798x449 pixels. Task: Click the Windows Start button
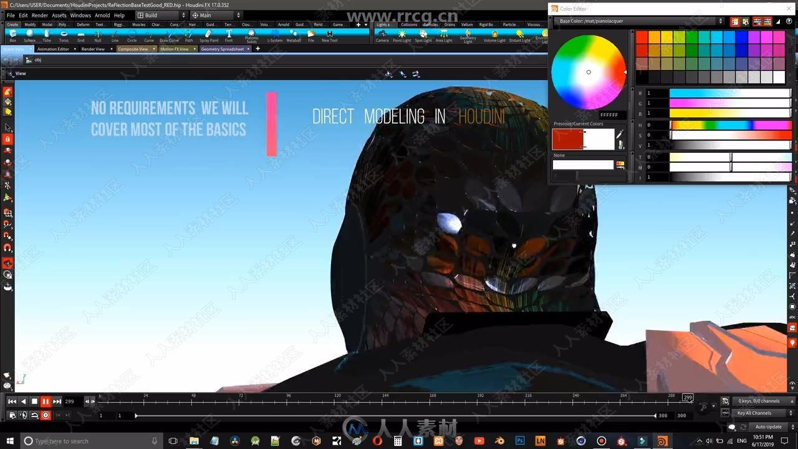point(9,441)
